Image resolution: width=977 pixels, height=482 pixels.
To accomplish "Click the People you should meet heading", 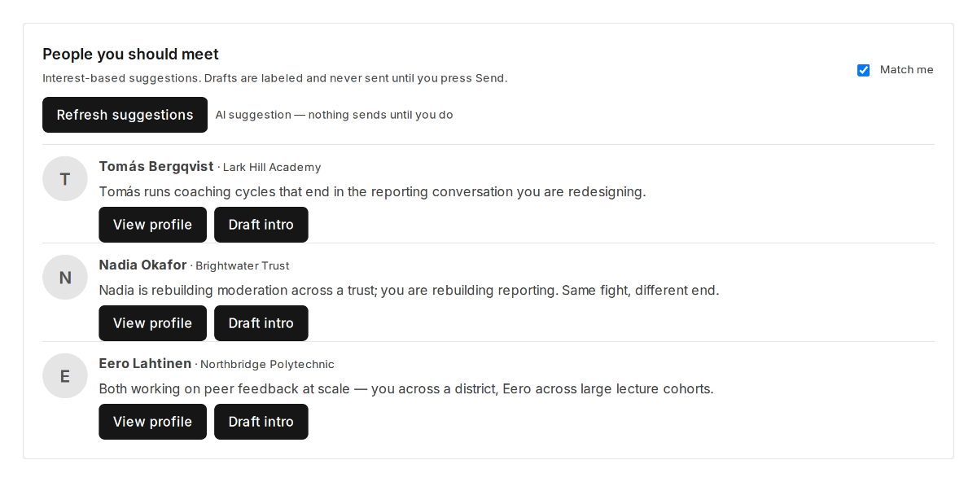I will pyautogui.click(x=131, y=55).
